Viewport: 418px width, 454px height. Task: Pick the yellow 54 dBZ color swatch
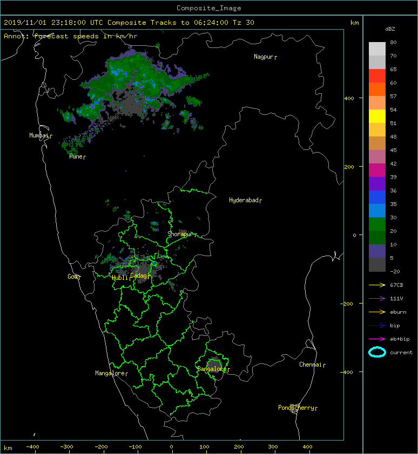pos(377,116)
